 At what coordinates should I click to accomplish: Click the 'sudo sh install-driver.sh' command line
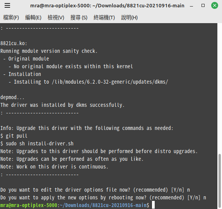click(37, 143)
